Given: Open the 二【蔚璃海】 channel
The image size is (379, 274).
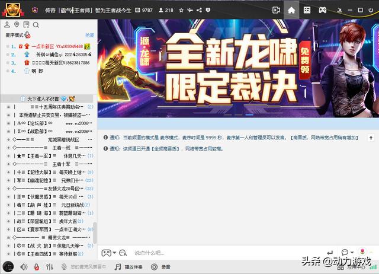Looking at the screenshot, I should [50, 213].
